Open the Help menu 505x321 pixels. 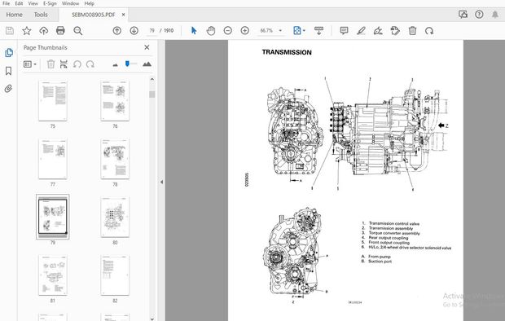(90, 3)
